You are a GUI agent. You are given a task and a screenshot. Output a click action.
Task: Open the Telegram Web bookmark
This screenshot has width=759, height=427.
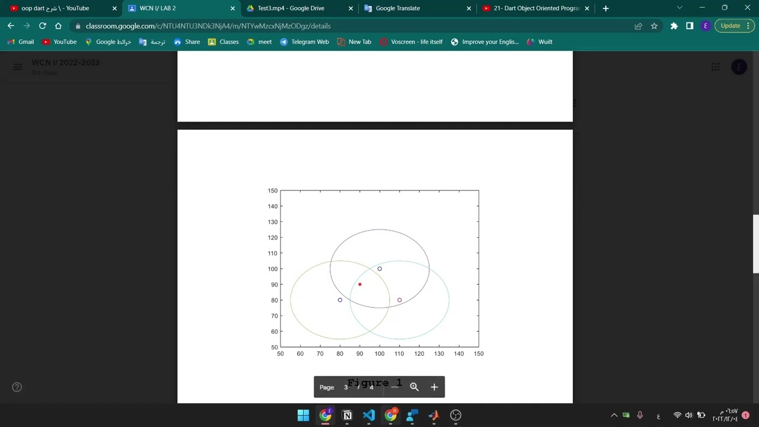pos(304,42)
